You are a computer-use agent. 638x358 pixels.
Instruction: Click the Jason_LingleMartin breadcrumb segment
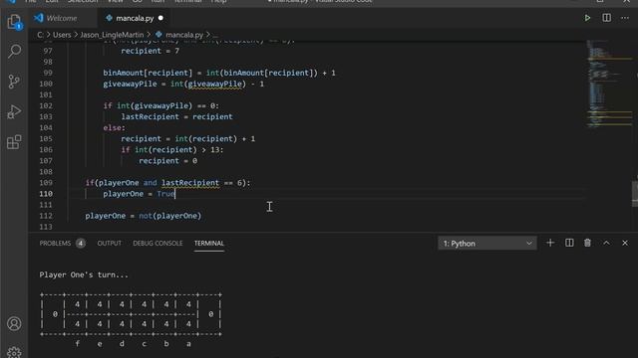112,35
